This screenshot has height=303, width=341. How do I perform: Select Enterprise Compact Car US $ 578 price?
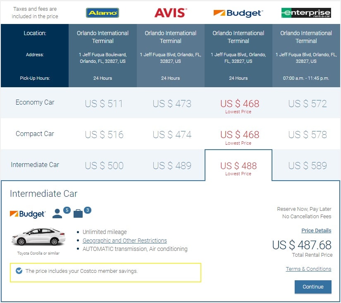[x=308, y=135]
